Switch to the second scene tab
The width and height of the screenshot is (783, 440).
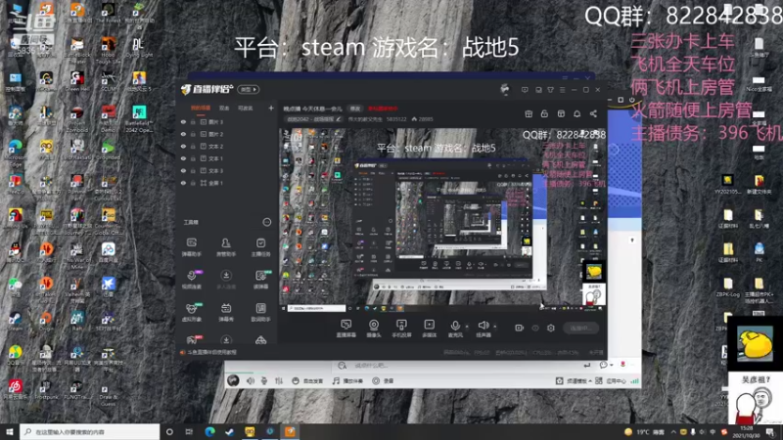pos(224,108)
